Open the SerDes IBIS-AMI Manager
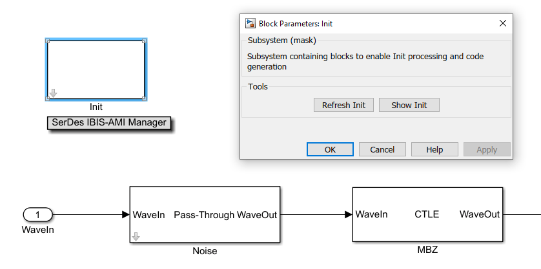 point(109,122)
